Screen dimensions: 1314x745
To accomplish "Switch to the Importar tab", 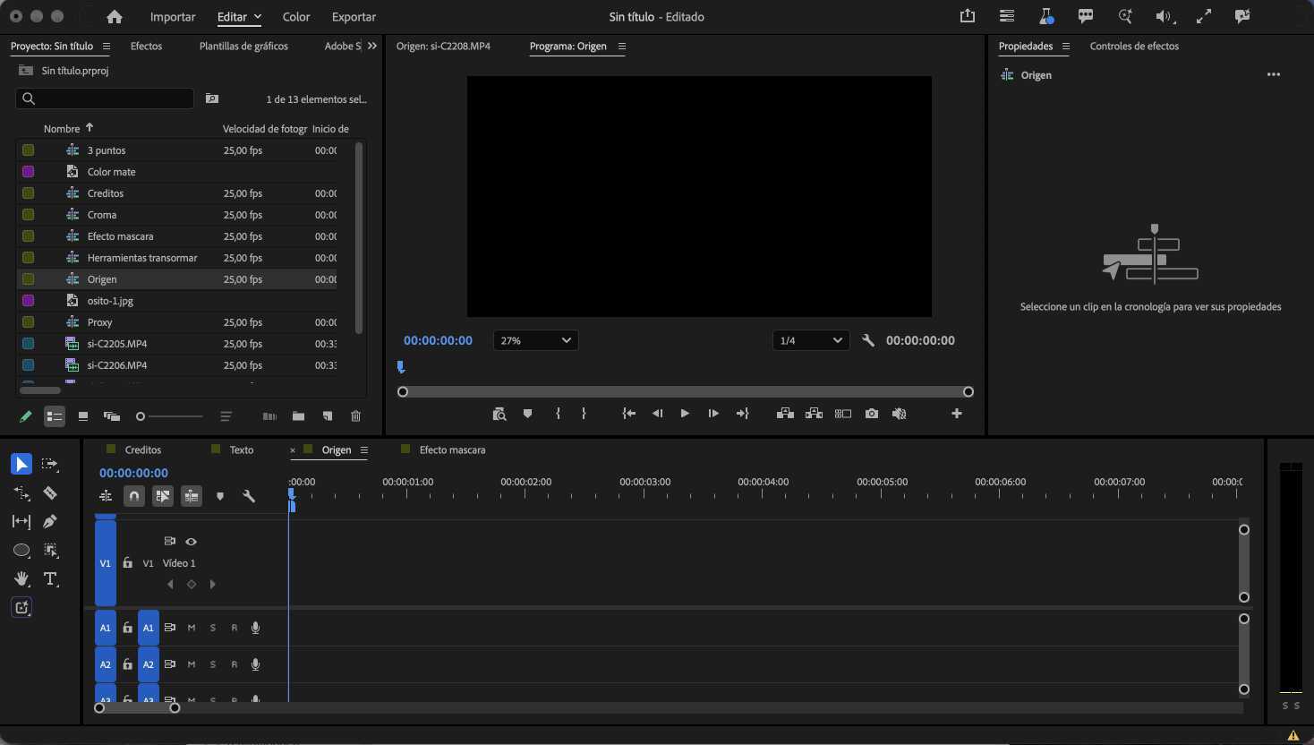I will [173, 17].
